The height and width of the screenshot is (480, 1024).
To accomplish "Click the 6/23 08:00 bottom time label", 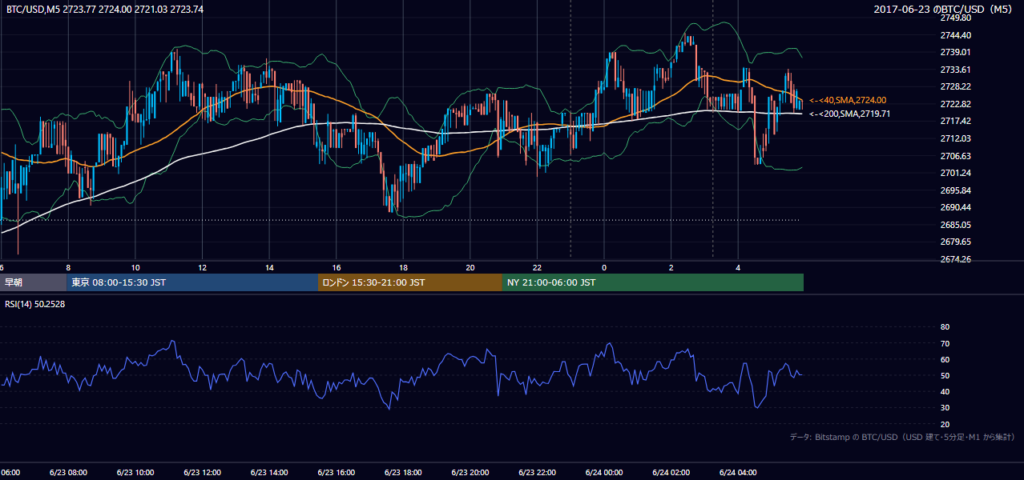I will (x=68, y=472).
